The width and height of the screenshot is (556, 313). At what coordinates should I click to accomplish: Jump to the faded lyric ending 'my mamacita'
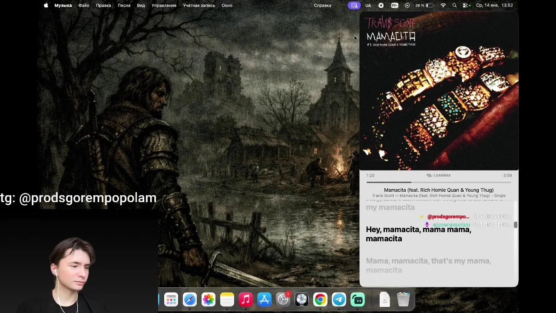coord(390,207)
